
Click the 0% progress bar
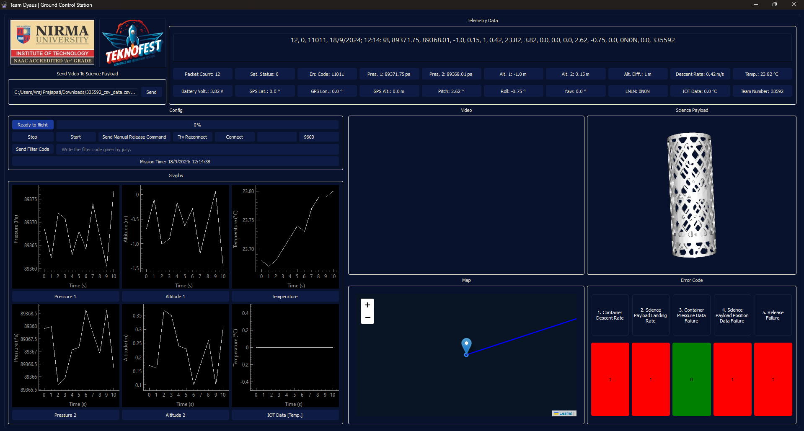[x=197, y=124]
